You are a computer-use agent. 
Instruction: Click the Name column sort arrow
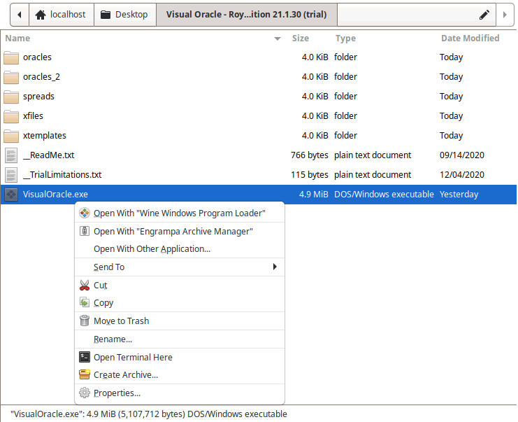click(278, 38)
